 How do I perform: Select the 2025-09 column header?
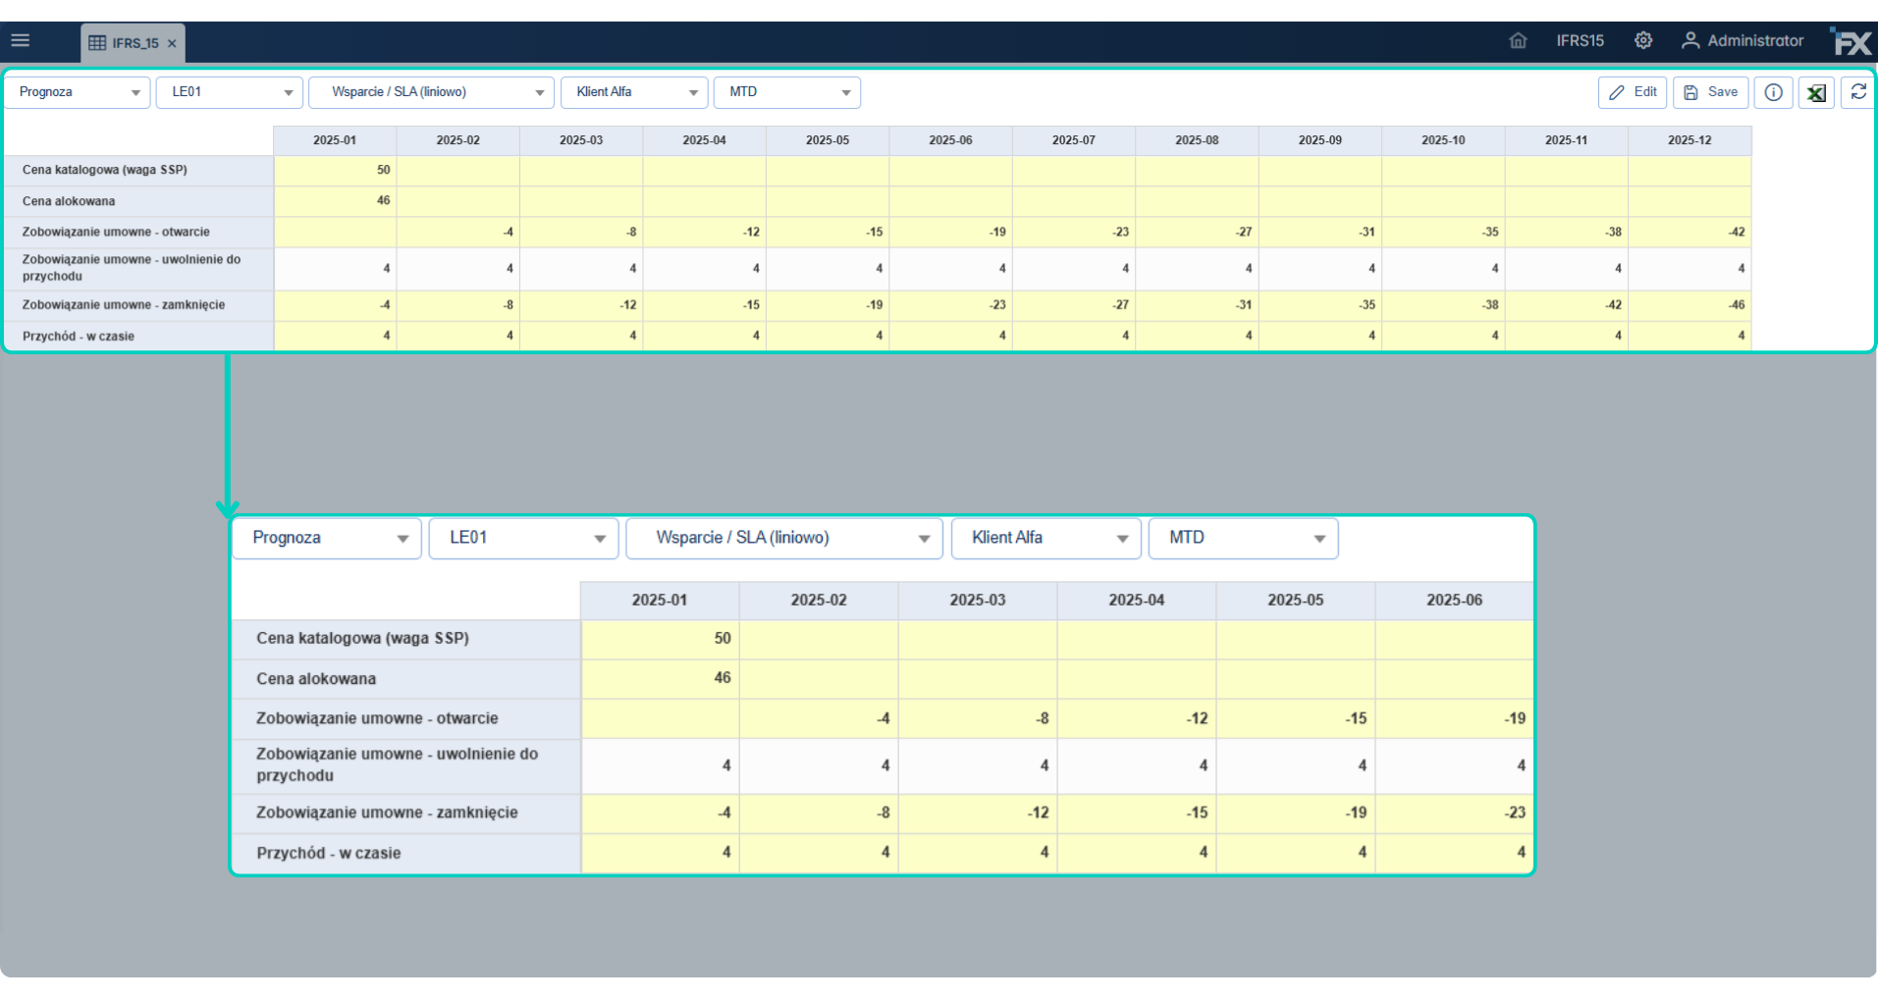click(1320, 140)
